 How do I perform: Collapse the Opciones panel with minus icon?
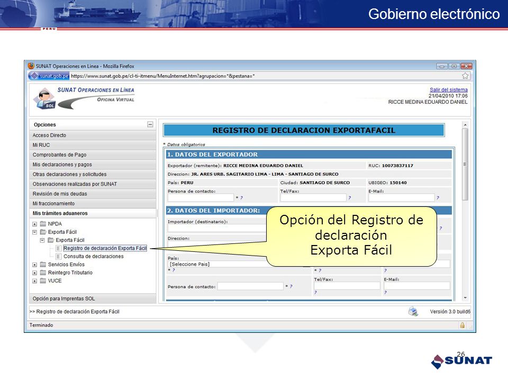click(150, 124)
